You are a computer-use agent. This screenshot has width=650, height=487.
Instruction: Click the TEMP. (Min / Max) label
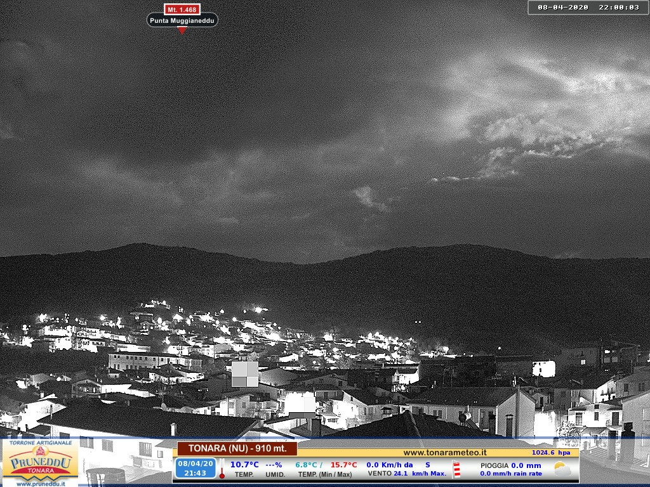pyautogui.click(x=325, y=474)
